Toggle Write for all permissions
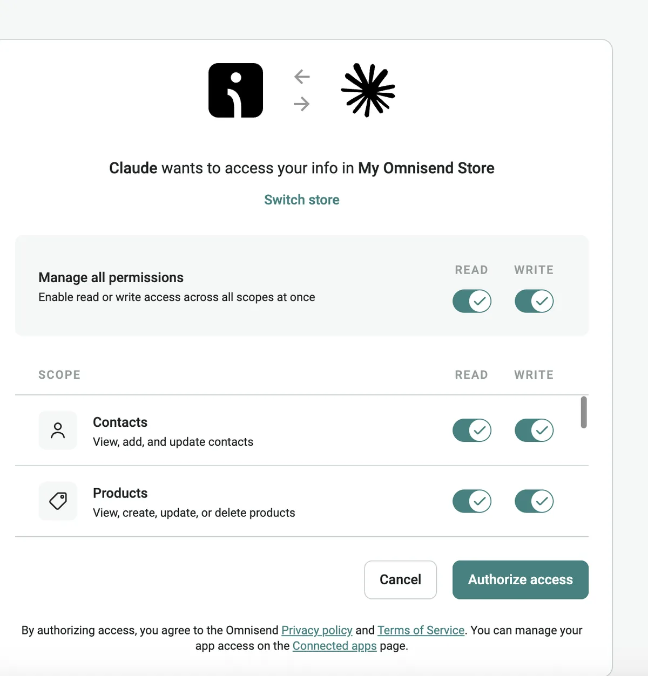This screenshot has height=676, width=648. [534, 301]
